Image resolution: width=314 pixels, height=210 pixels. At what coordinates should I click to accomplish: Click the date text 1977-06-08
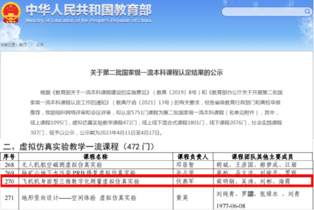[231, 206]
